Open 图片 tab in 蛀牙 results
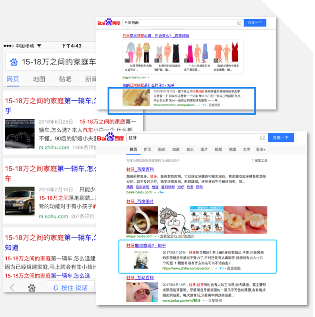 click(x=204, y=149)
